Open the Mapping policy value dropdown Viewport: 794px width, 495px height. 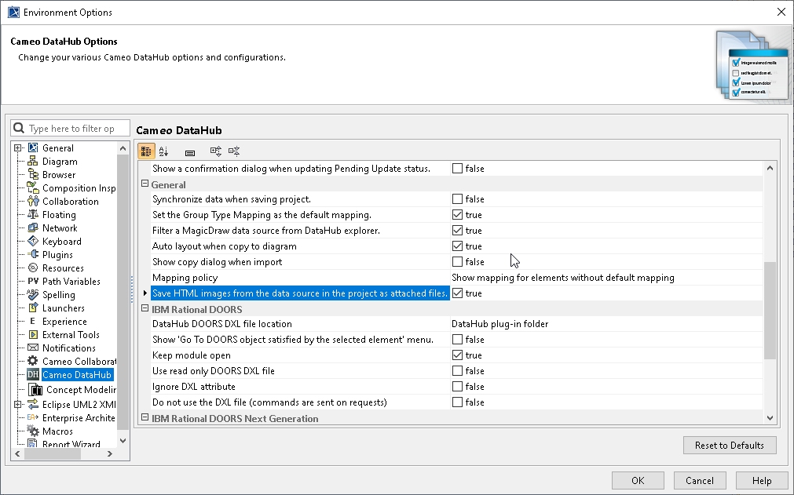[605, 278]
